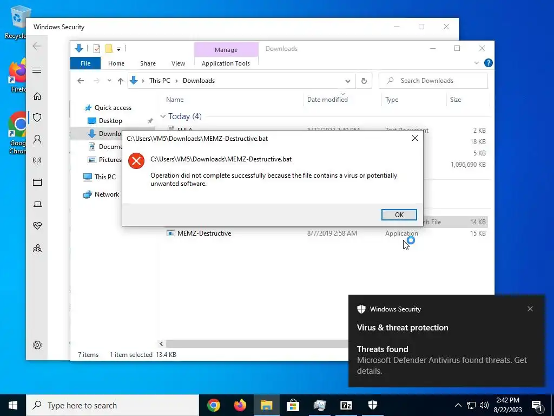Open Device performance & health
The image size is (554, 416).
37,226
